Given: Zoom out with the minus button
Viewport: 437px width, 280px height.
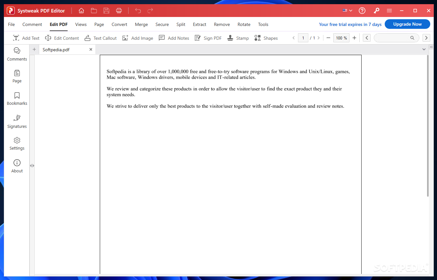Looking at the screenshot, I should [x=328, y=38].
